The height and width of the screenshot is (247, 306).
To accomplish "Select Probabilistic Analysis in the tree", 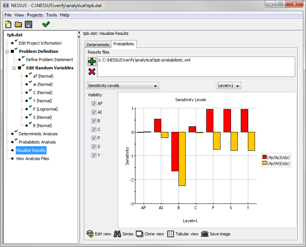I will pos(37,142).
